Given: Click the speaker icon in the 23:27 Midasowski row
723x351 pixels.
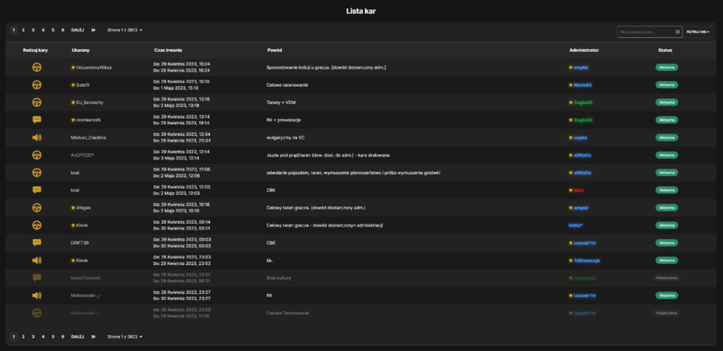Looking at the screenshot, I should point(37,295).
